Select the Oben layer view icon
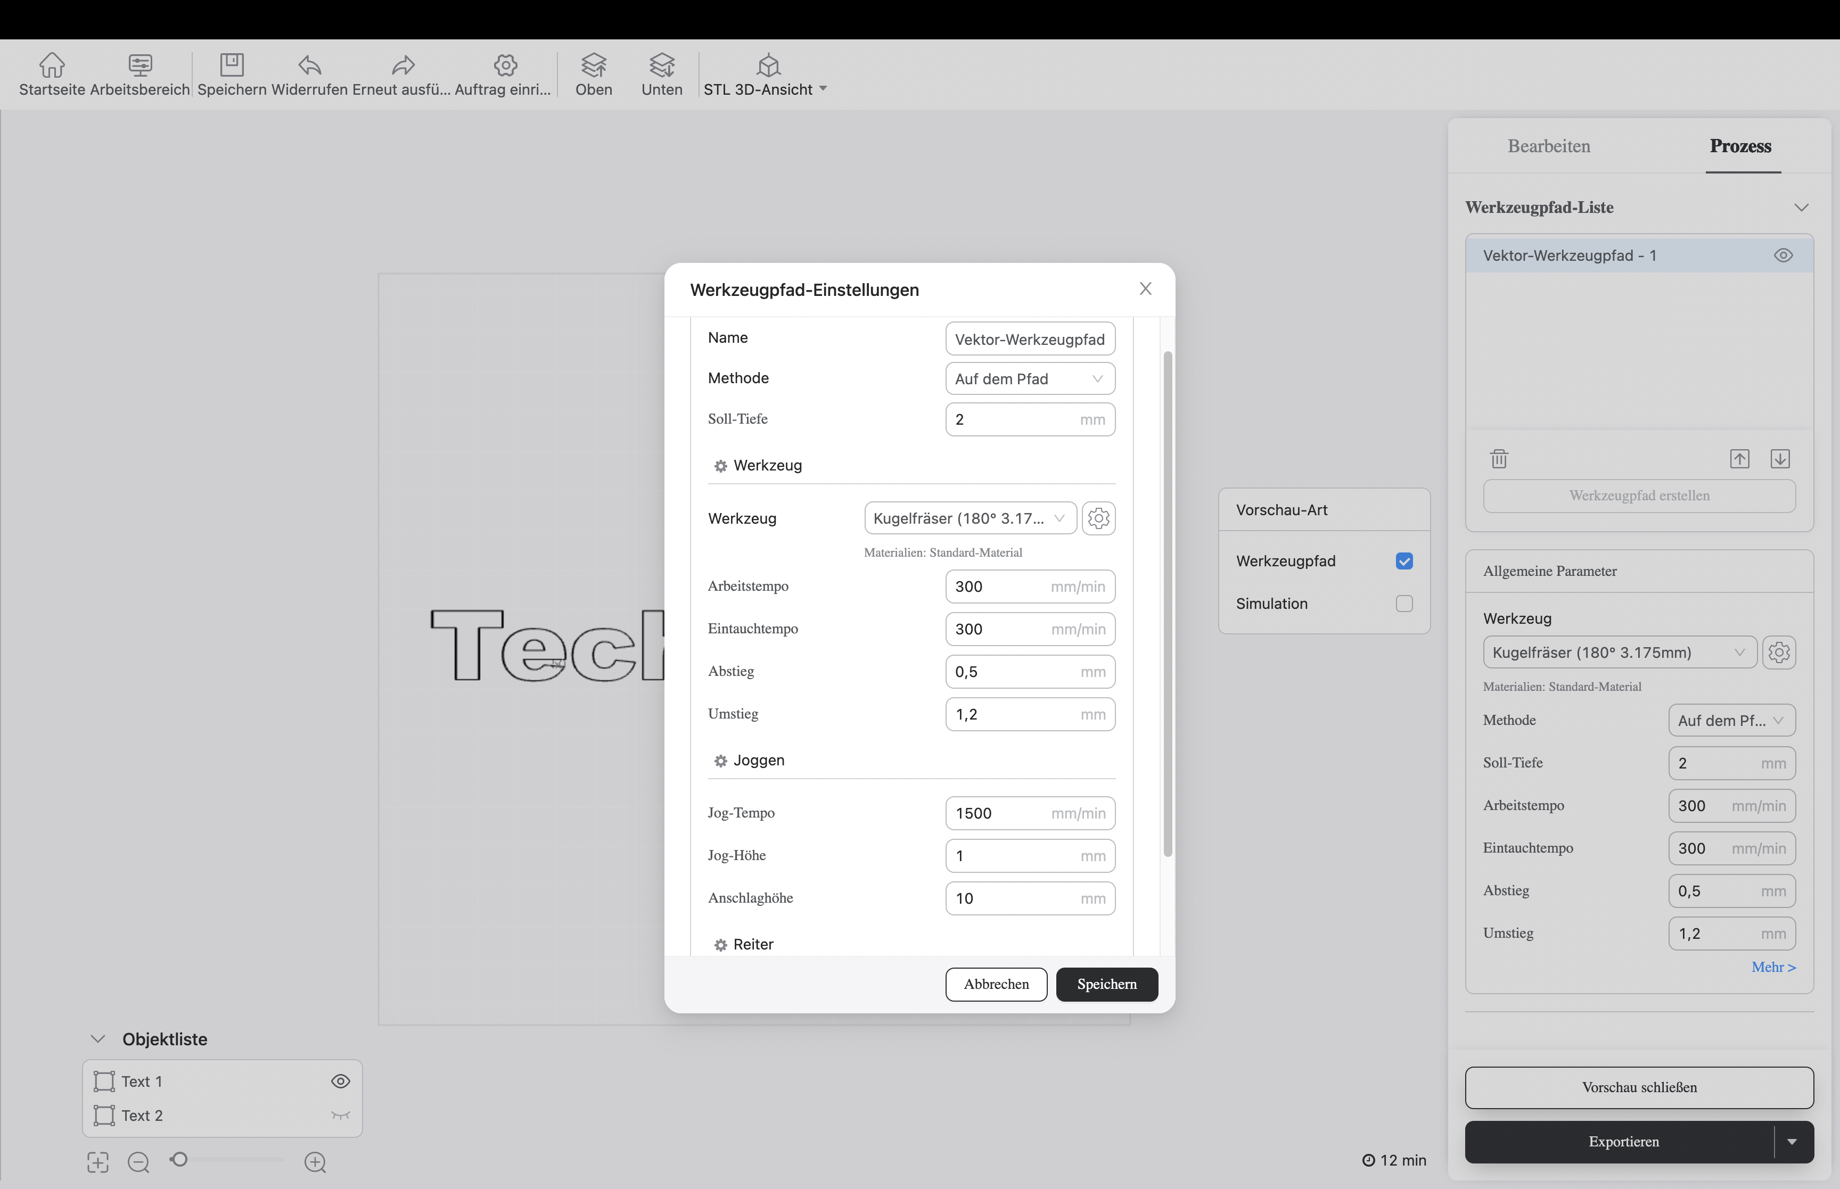This screenshot has width=1840, height=1189. (x=593, y=65)
